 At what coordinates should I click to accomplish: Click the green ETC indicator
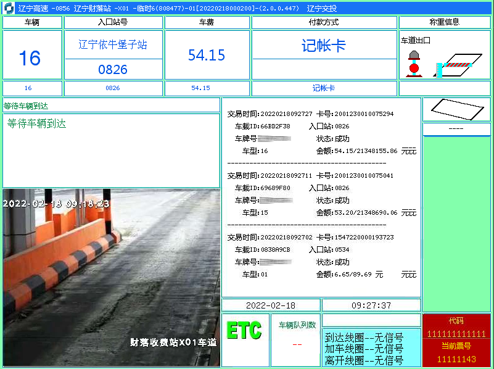pyautogui.click(x=244, y=330)
